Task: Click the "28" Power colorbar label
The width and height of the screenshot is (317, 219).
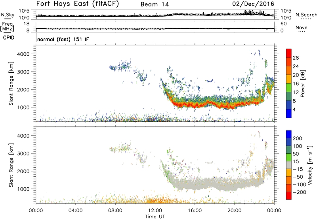Action: [296, 58]
